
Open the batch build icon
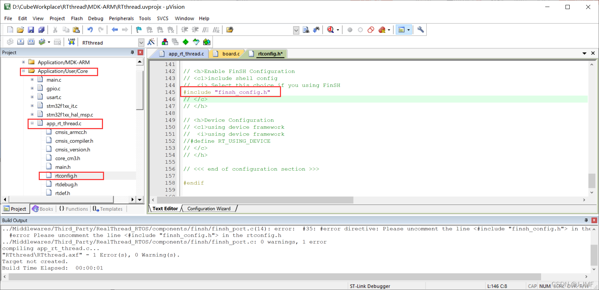click(x=42, y=42)
